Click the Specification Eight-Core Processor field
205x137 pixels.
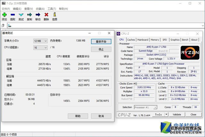[167, 64]
